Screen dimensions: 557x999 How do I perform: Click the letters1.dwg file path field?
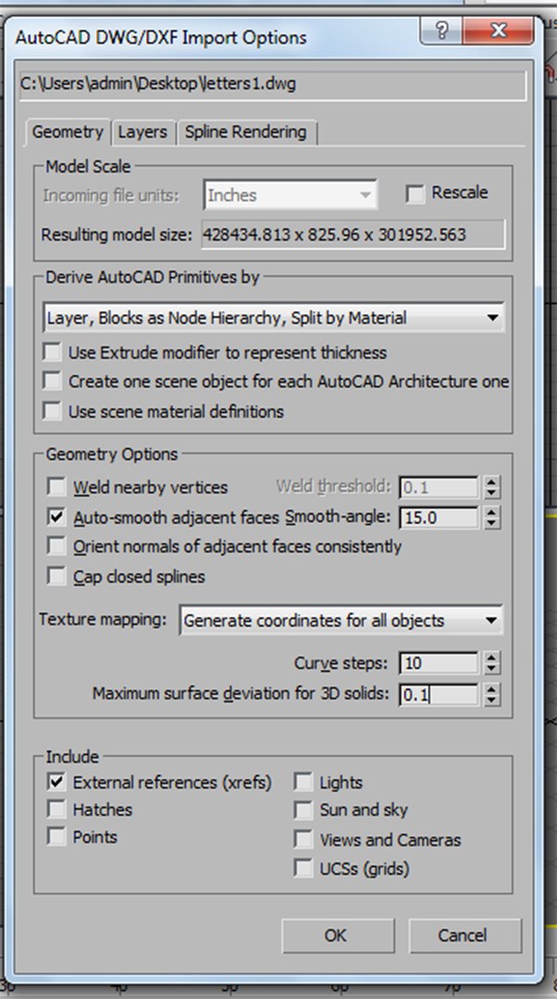pyautogui.click(x=273, y=84)
